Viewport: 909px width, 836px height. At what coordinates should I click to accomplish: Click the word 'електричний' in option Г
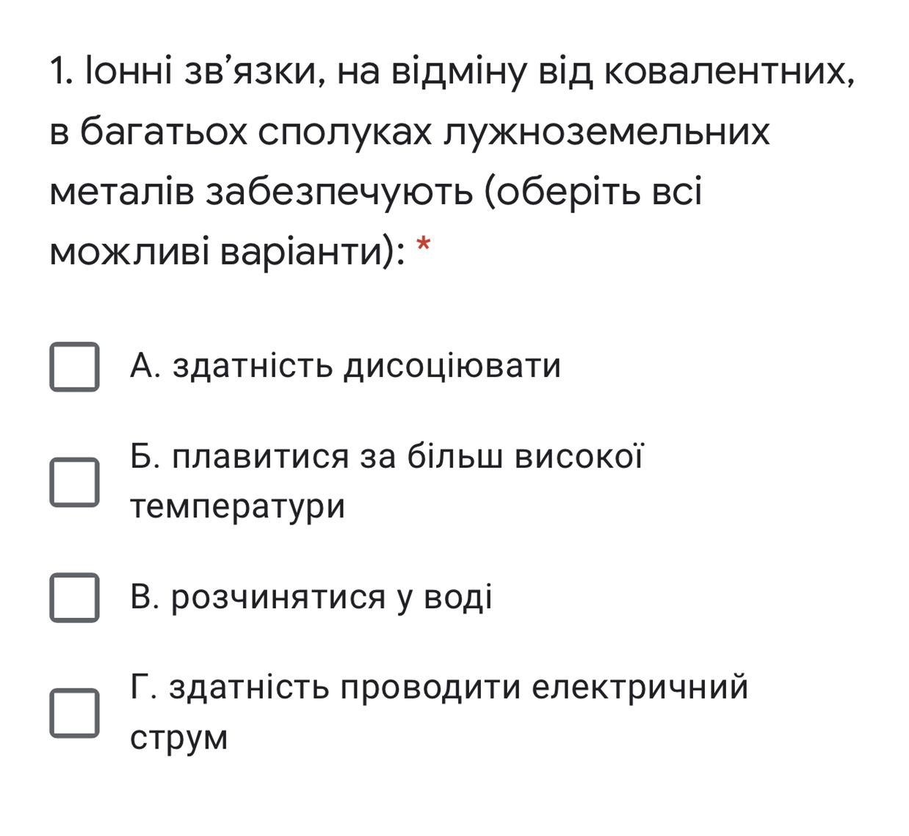pyautogui.click(x=640, y=688)
